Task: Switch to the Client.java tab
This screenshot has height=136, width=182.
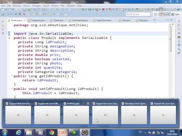Action: [x=57, y=20]
